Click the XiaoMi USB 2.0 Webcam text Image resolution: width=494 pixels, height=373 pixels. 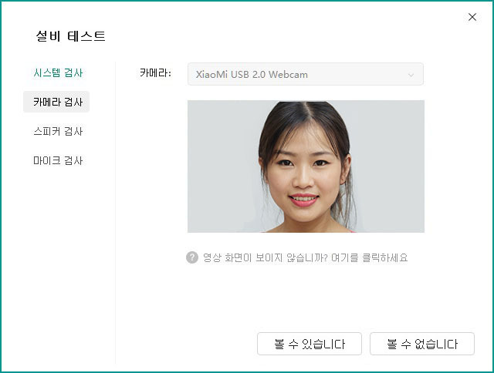(252, 75)
